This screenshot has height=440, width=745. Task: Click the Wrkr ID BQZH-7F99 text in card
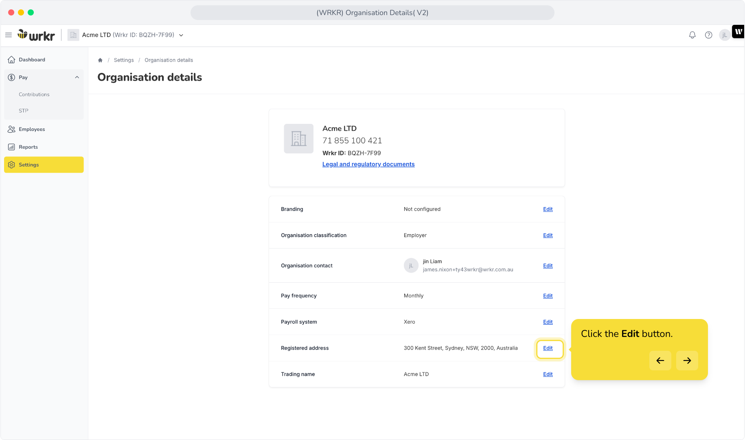tap(352, 153)
